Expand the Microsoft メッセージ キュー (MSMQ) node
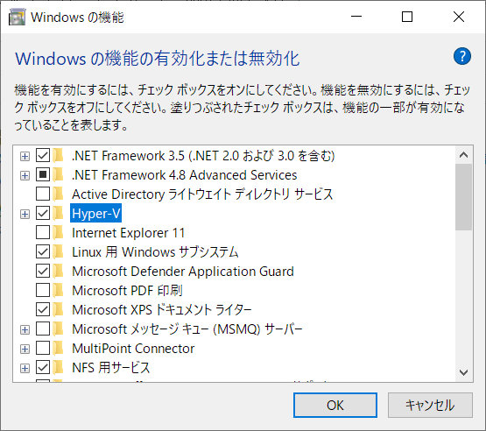The image size is (486, 431). (25, 330)
